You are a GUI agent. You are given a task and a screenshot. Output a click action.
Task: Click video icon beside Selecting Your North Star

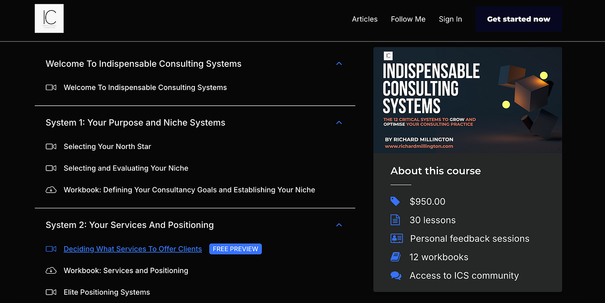pos(51,147)
